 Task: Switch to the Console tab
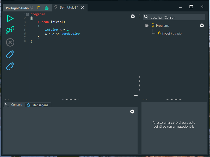[14, 105]
